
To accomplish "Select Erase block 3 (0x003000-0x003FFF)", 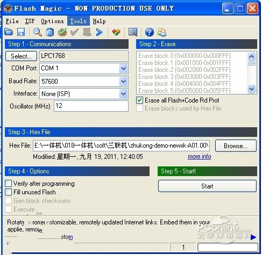I will pos(185,77).
